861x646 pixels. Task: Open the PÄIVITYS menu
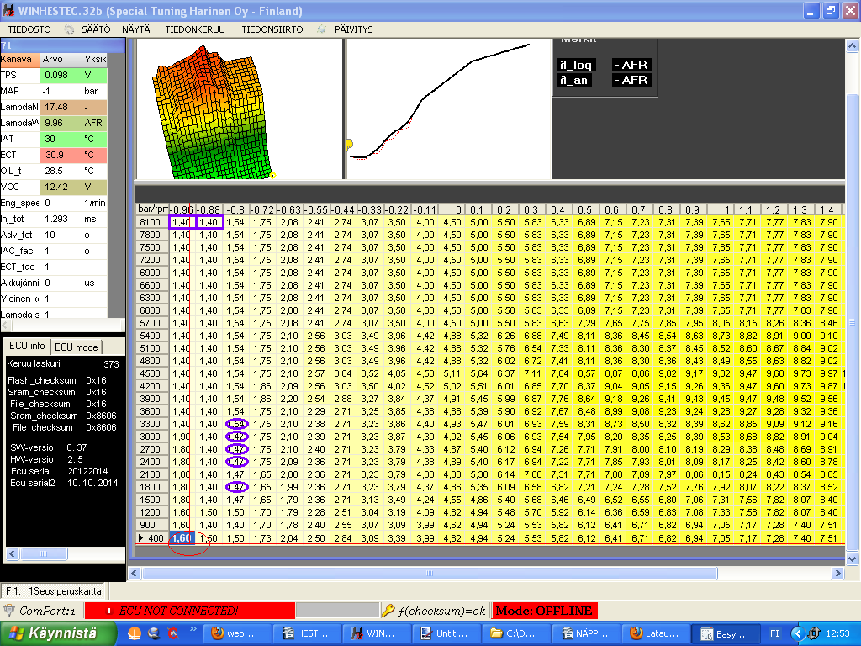(x=354, y=29)
